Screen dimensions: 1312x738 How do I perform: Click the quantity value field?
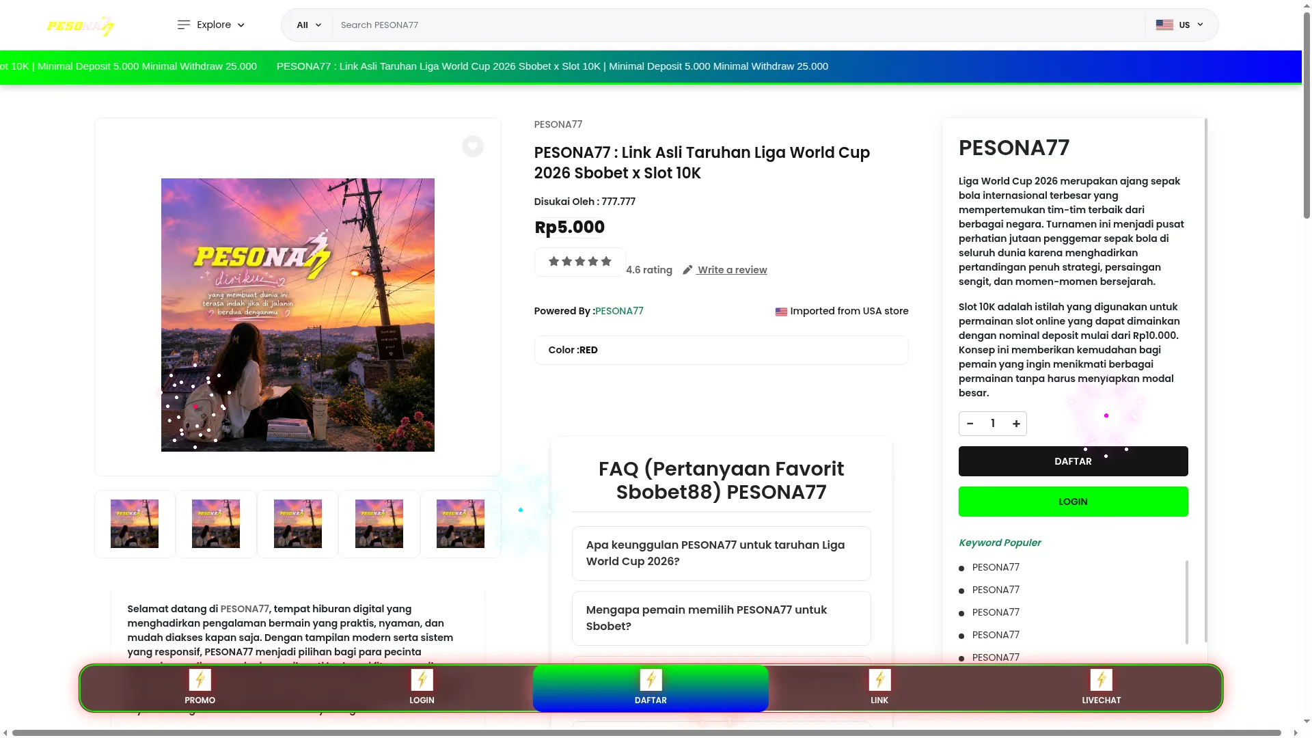click(993, 424)
